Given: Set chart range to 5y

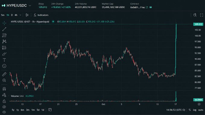Looking at the screenshot, I should pos(13,110).
